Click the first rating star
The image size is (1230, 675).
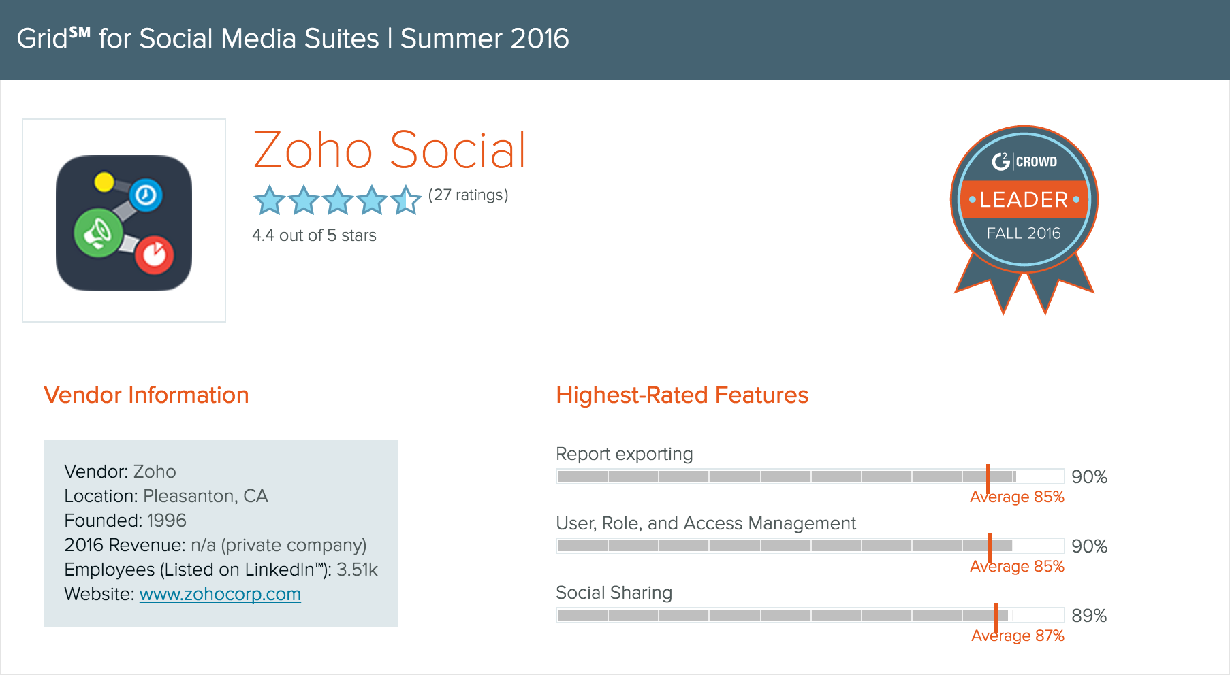[270, 200]
